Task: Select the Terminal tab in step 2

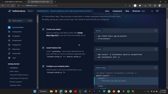Action: (98, 49)
